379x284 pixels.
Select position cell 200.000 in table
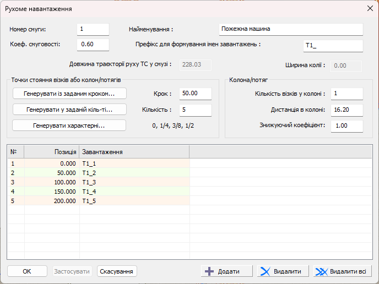[x=52, y=201]
